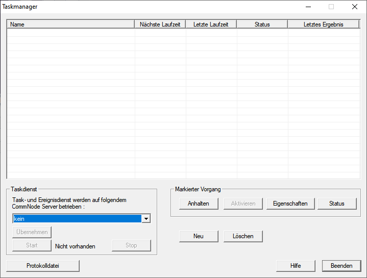Image resolution: width=367 pixels, height=278 pixels.
Task: Click the Letztes Ergebnis column header
Action: 323,24
